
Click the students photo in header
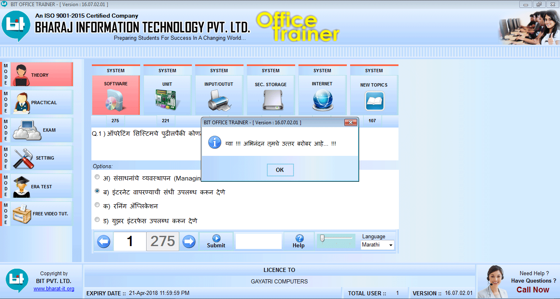point(529,27)
